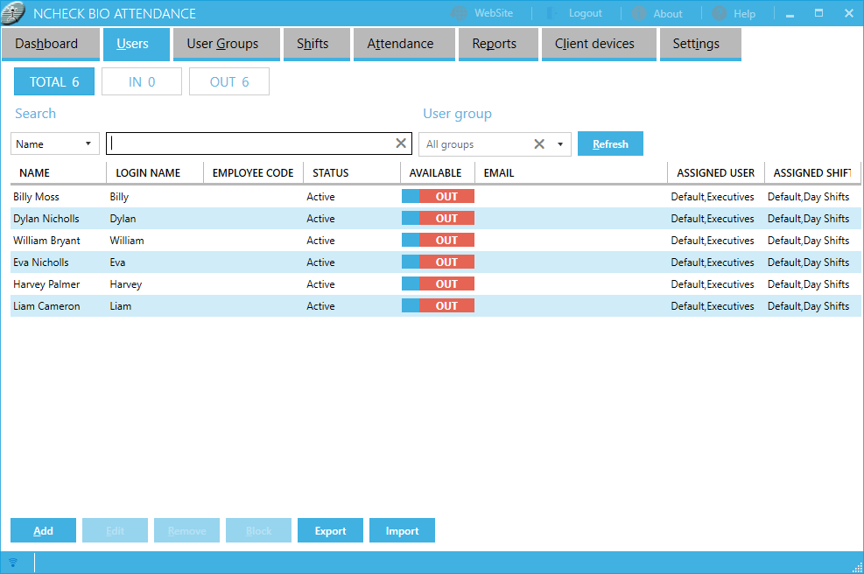Open the Client devices tab
The image size is (864, 574).
click(594, 44)
